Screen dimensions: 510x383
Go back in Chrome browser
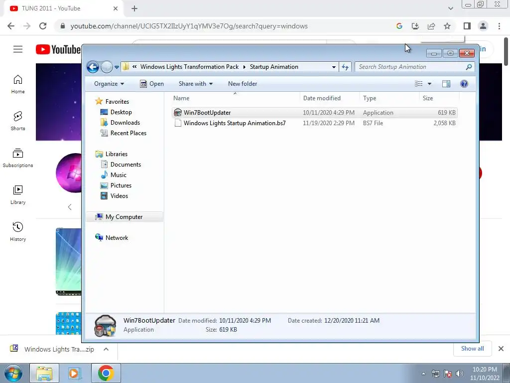[11, 26]
